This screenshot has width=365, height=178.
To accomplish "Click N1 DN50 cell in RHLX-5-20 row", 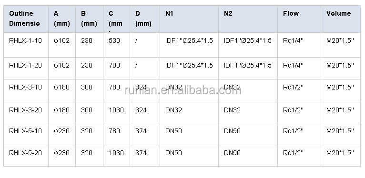I will pos(189,156).
